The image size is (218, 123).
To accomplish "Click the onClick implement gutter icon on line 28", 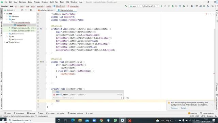I will tap(41, 62).
